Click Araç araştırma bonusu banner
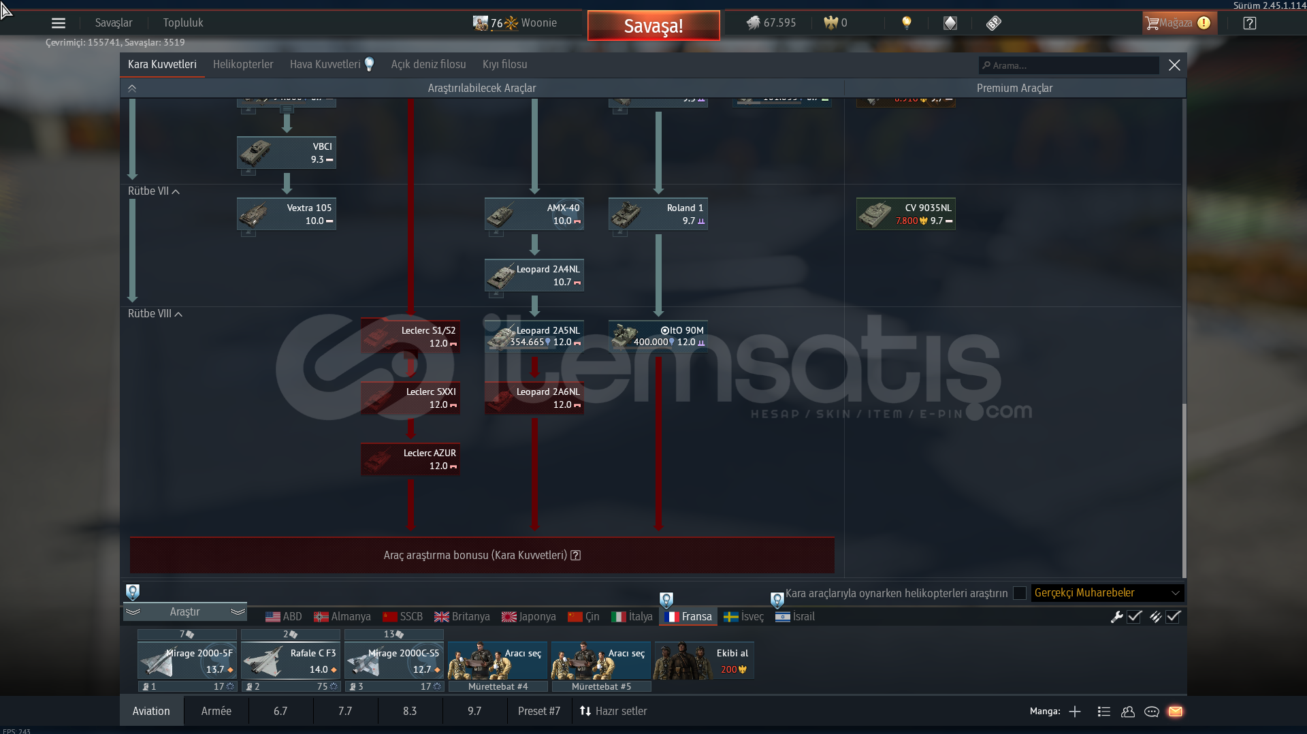 coord(482,556)
